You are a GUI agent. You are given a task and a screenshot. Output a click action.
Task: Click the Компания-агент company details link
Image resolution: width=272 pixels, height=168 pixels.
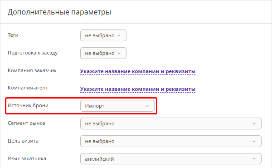pos(138,89)
